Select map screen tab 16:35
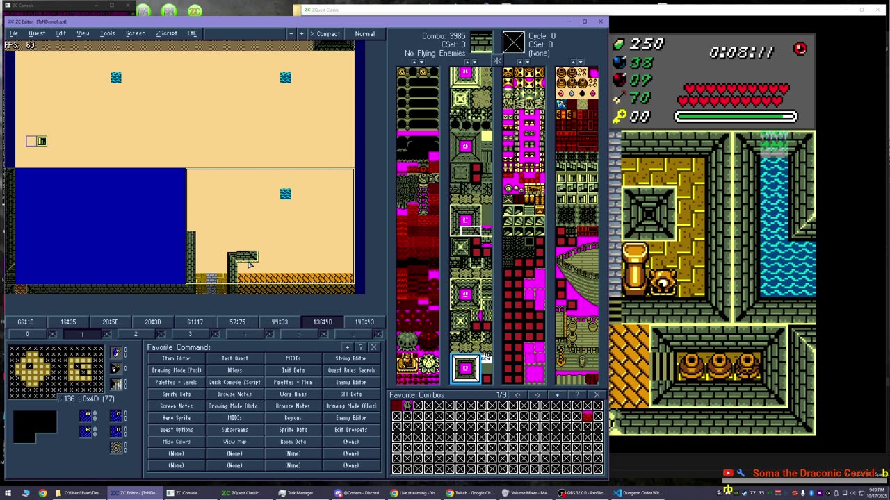 click(68, 322)
